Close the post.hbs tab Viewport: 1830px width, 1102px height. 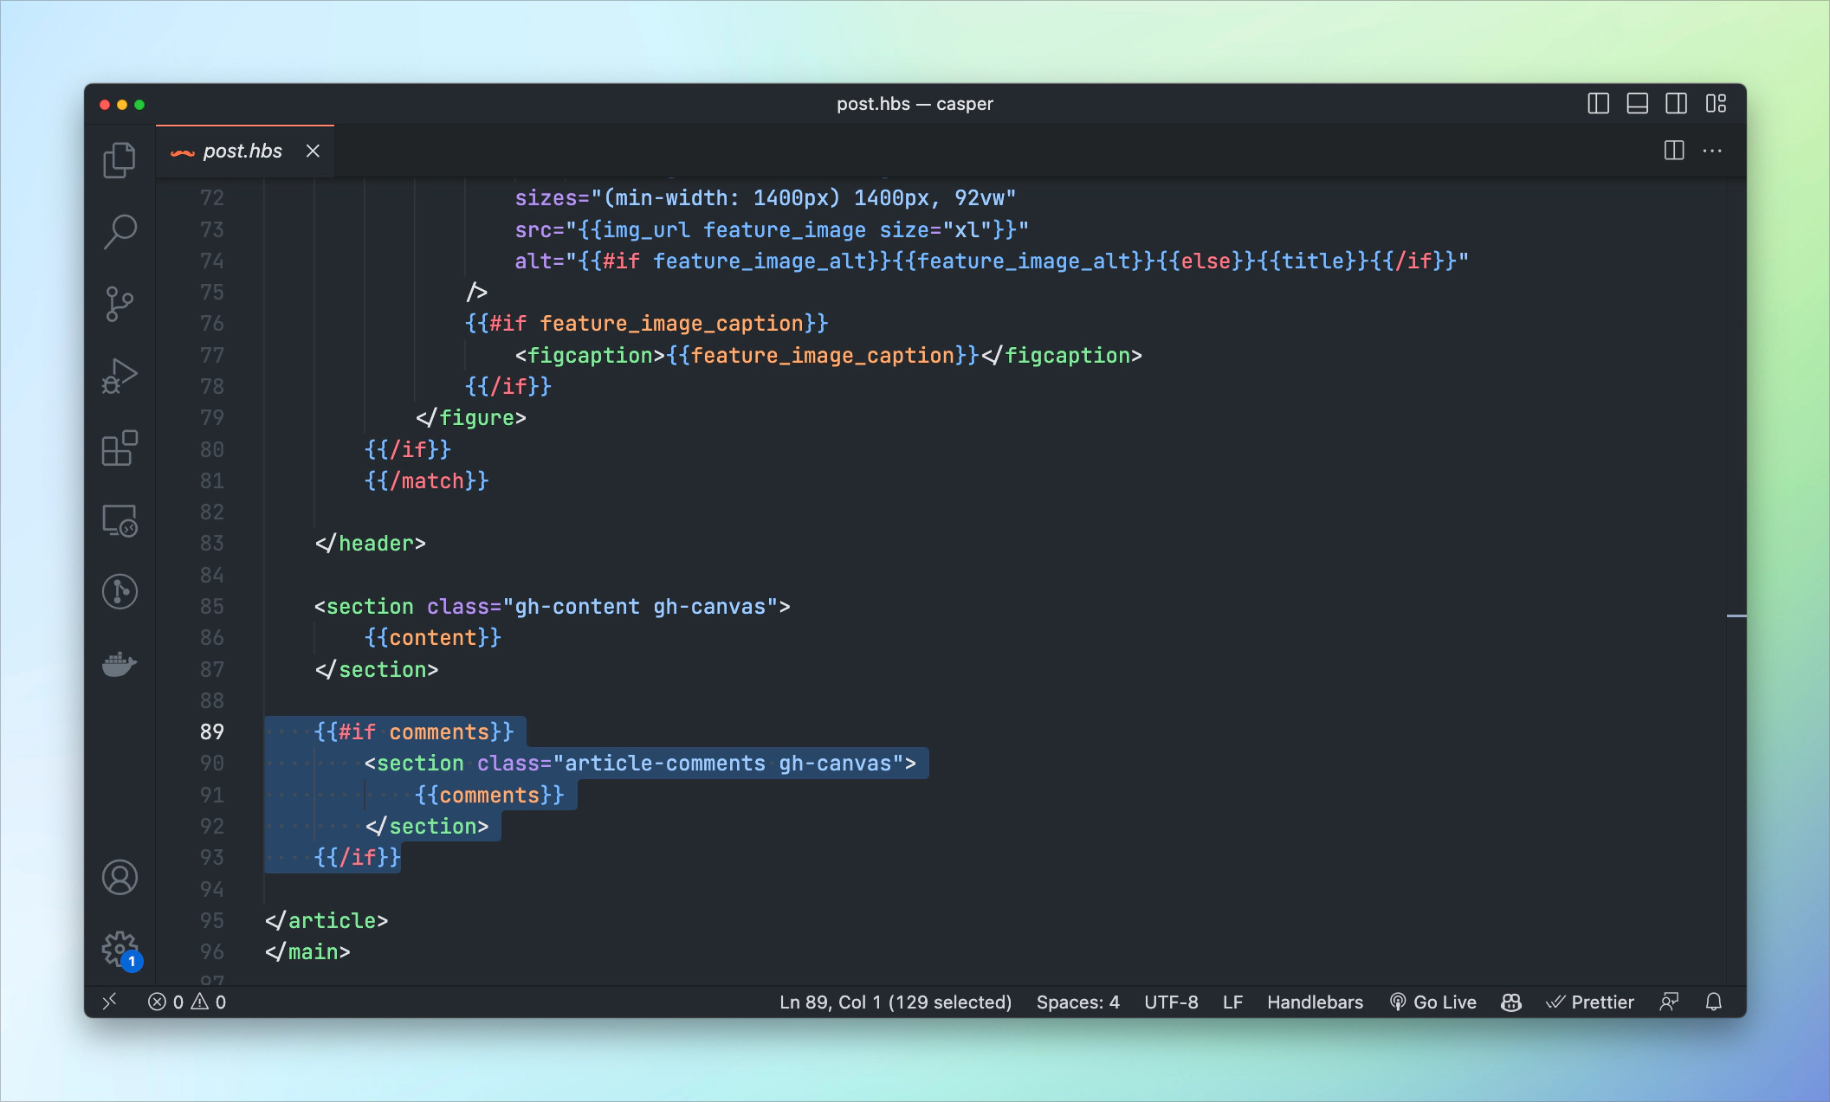(313, 151)
